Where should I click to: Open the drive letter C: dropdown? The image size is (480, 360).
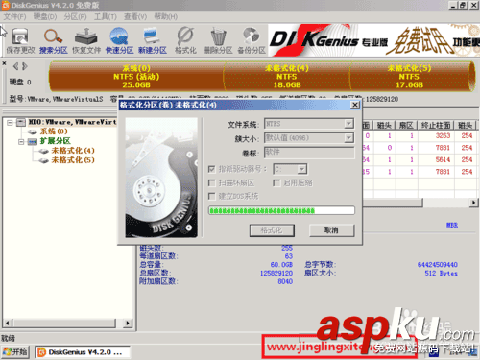301,169
